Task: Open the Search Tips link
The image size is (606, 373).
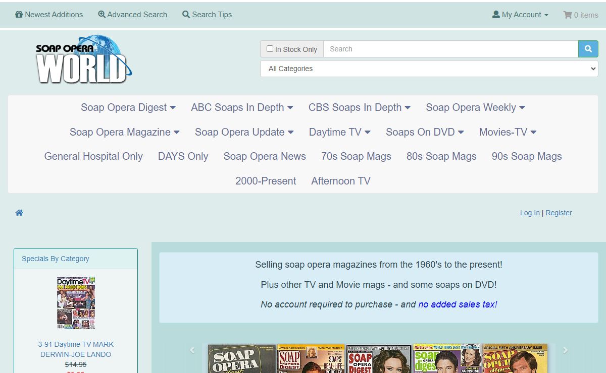Action: point(207,15)
